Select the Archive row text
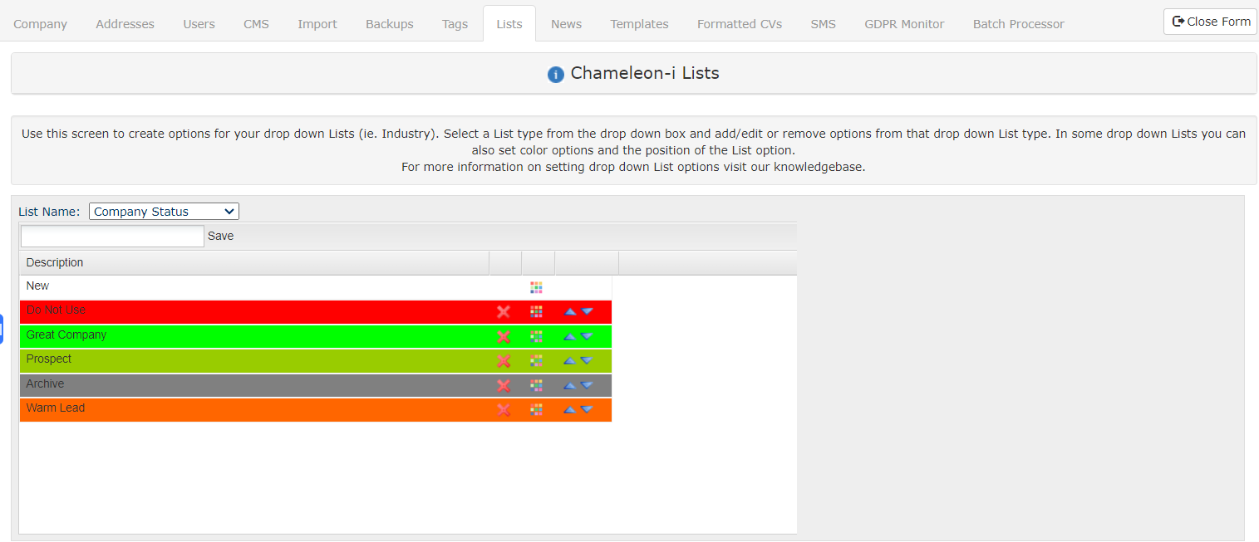1259x542 pixels. pos(45,383)
